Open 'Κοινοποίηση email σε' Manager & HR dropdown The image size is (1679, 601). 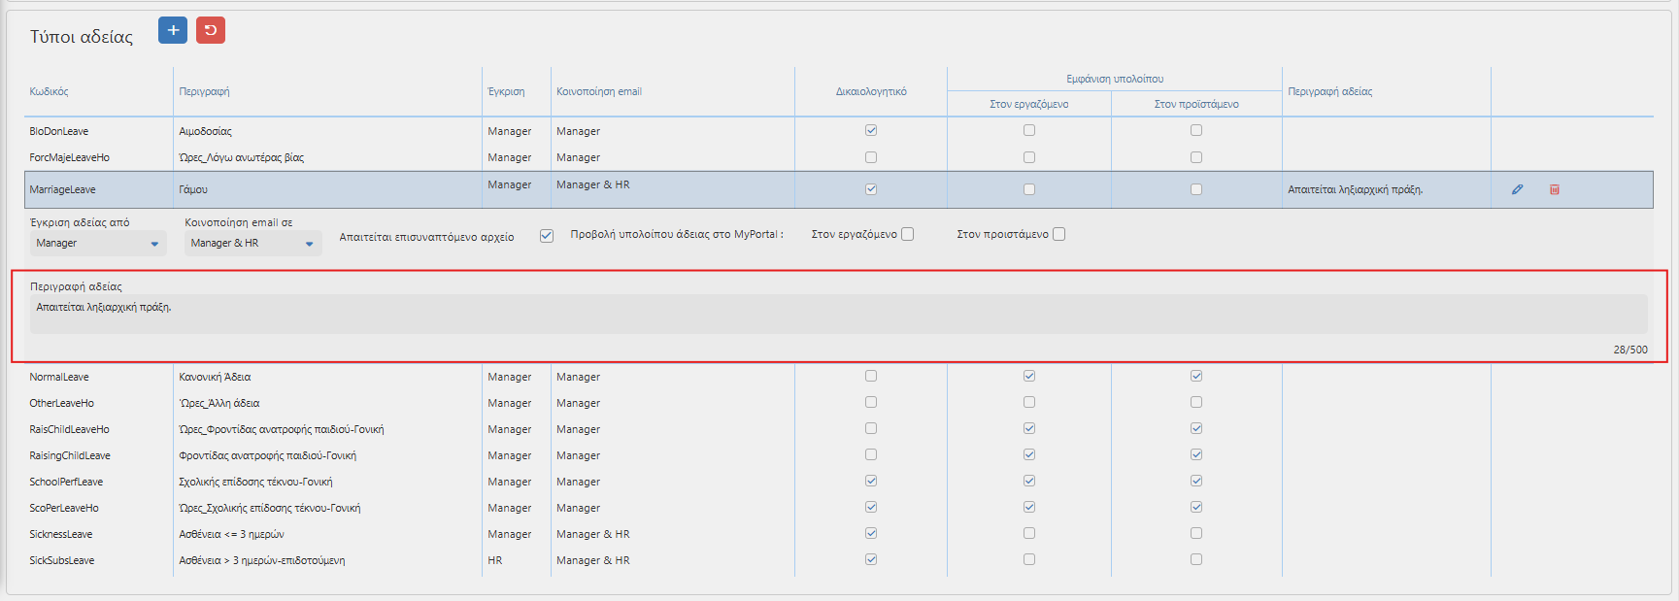252,244
